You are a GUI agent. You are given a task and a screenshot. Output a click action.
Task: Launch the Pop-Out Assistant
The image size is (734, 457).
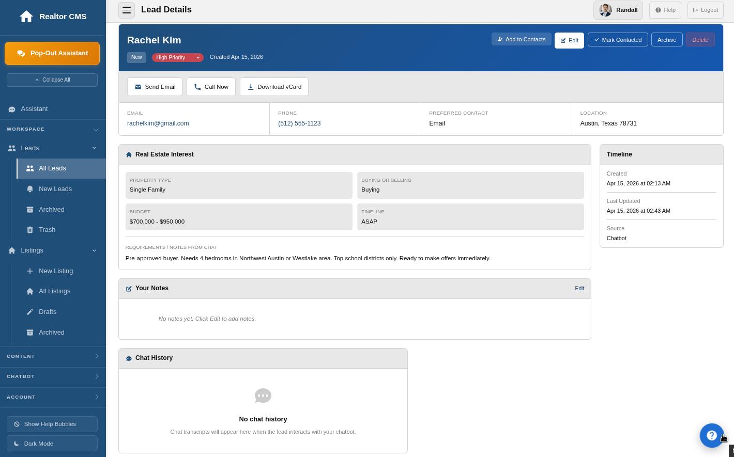coord(52,54)
